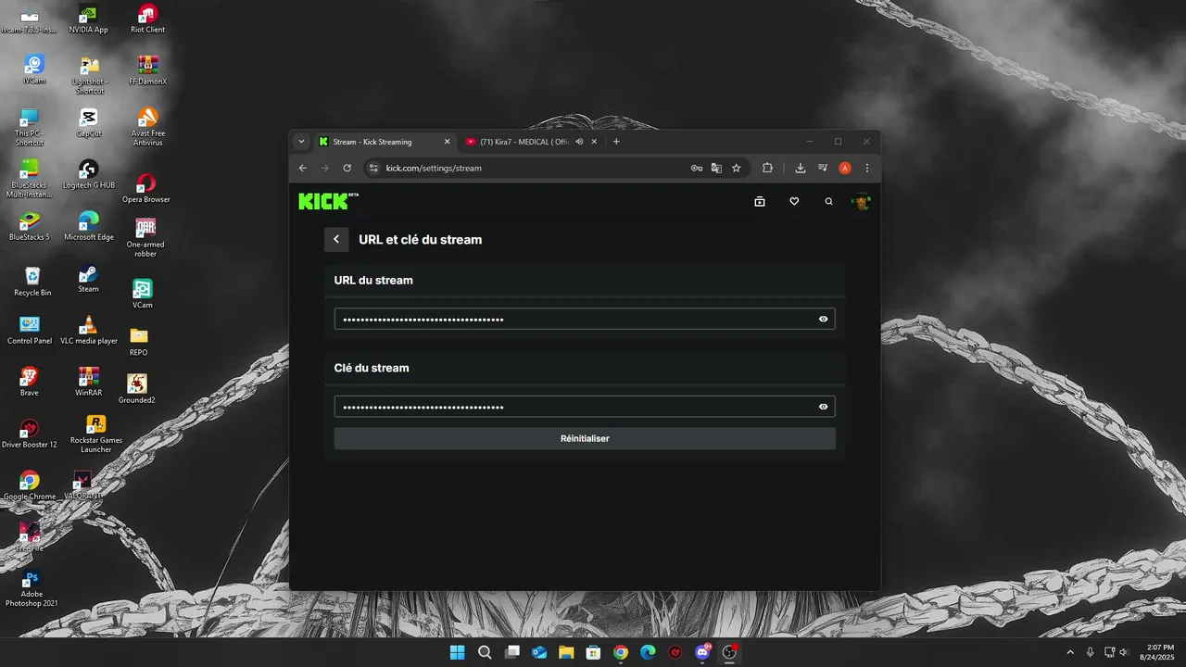Open the Chrome profile avatar A
This screenshot has width=1186, height=667.
point(845,168)
